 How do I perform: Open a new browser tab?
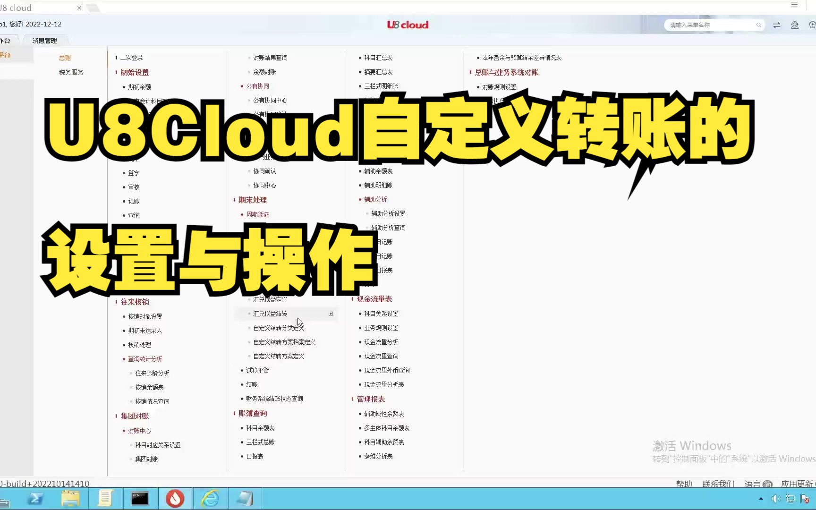(93, 8)
